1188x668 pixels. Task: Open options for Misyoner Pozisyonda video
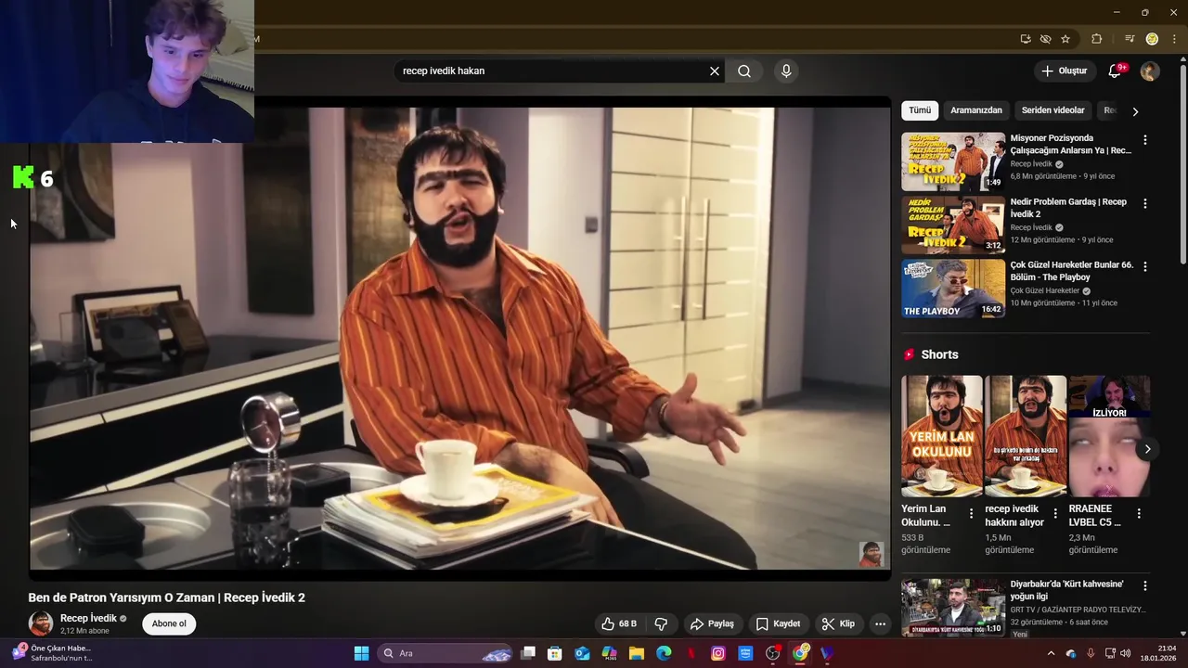(1144, 140)
